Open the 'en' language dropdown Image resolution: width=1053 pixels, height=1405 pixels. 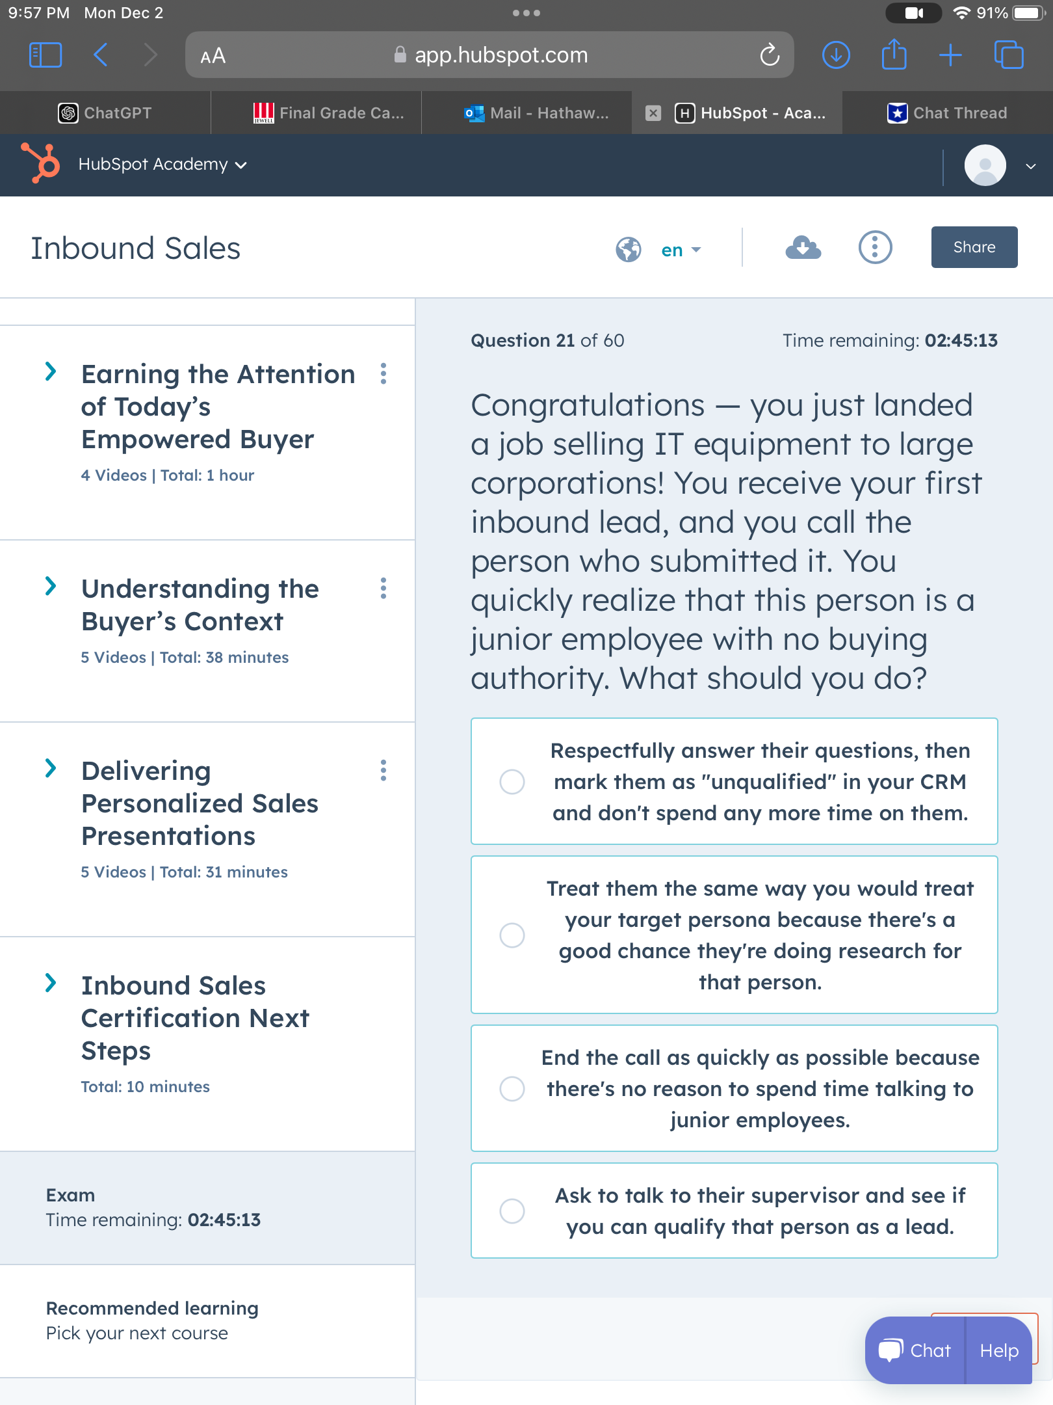[681, 250]
